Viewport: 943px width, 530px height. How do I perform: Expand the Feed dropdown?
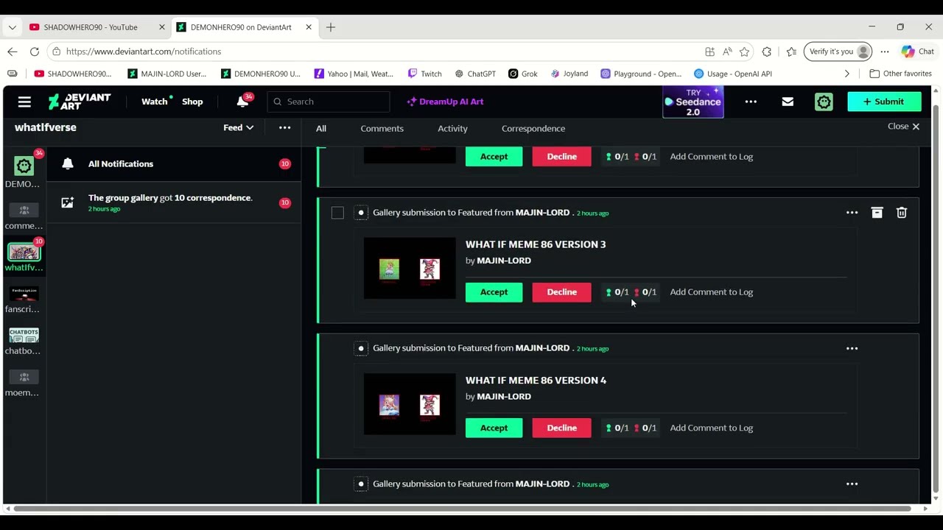[238, 127]
